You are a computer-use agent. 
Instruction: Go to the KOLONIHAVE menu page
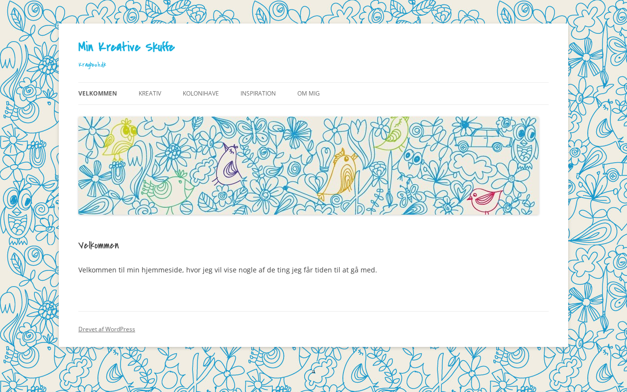point(201,94)
